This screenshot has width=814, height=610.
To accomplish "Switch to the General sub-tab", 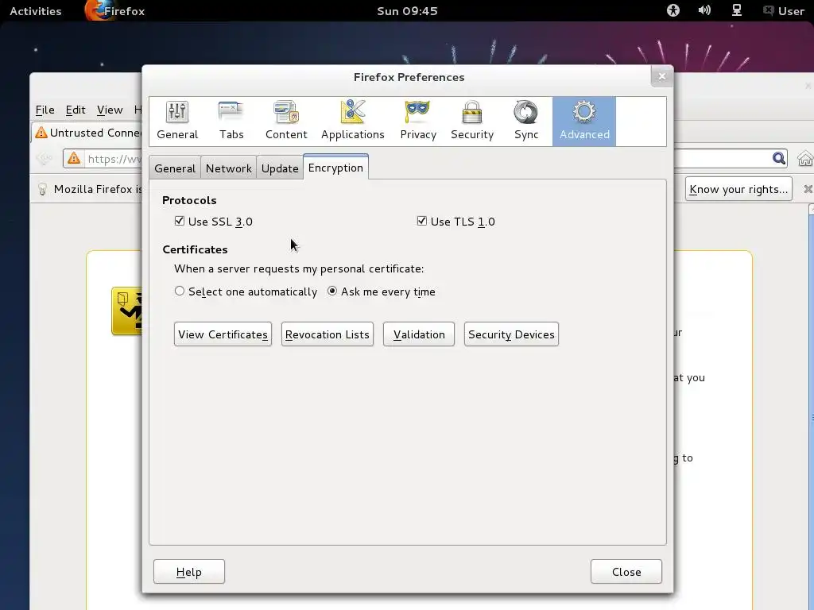I will tap(175, 168).
